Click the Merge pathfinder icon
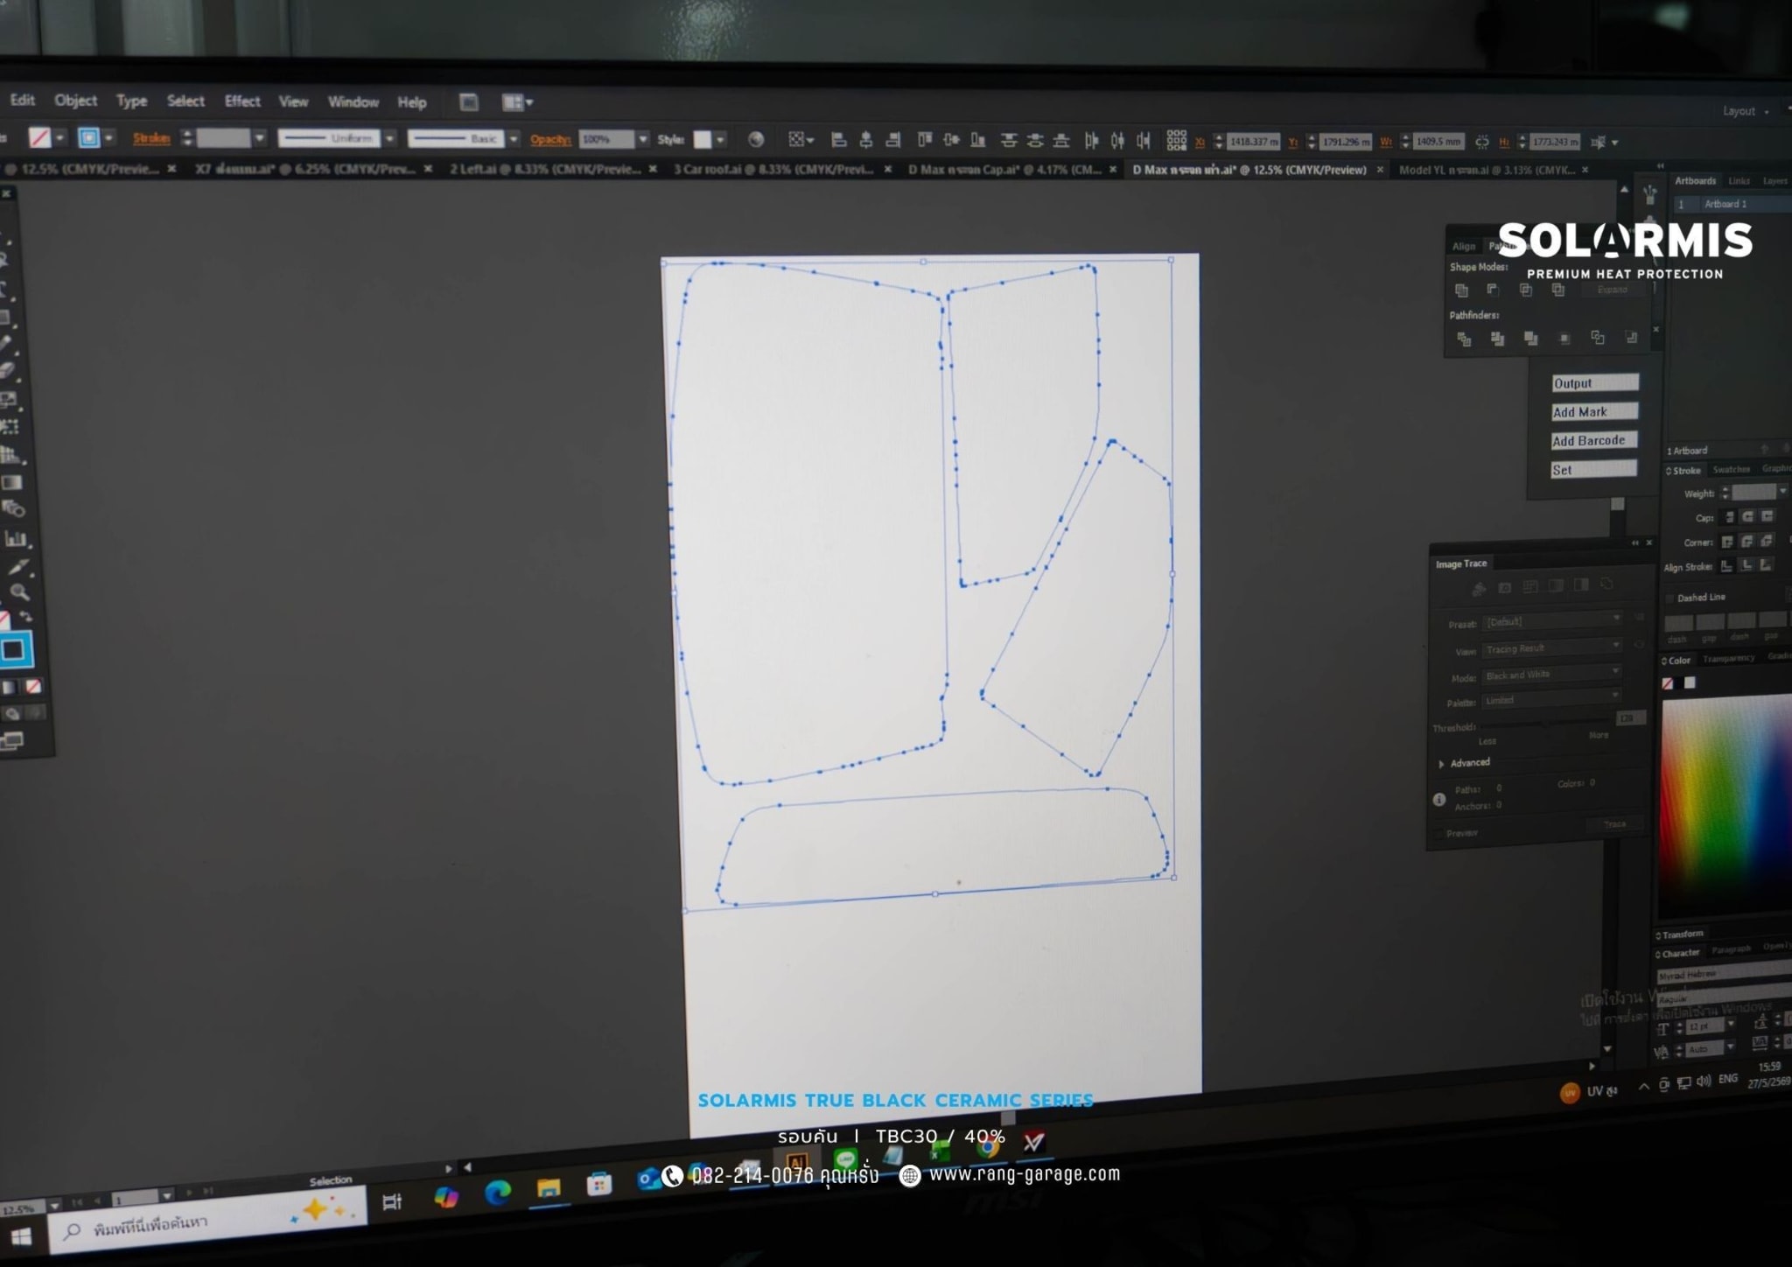Image resolution: width=1792 pixels, height=1267 pixels. coord(1530,339)
